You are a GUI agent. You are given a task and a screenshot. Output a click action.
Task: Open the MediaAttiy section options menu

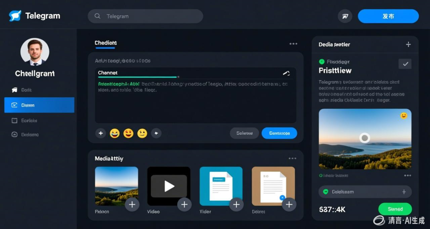pos(292,159)
